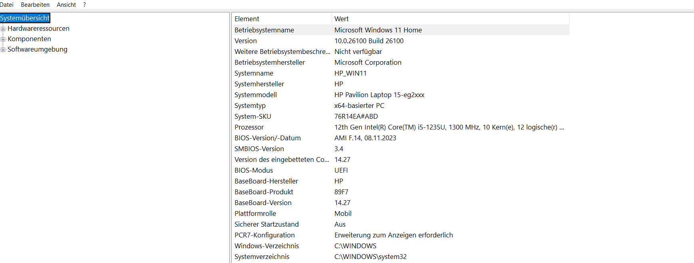The image size is (694, 263).
Task: Click the UEFI value
Action: pos(341,170)
